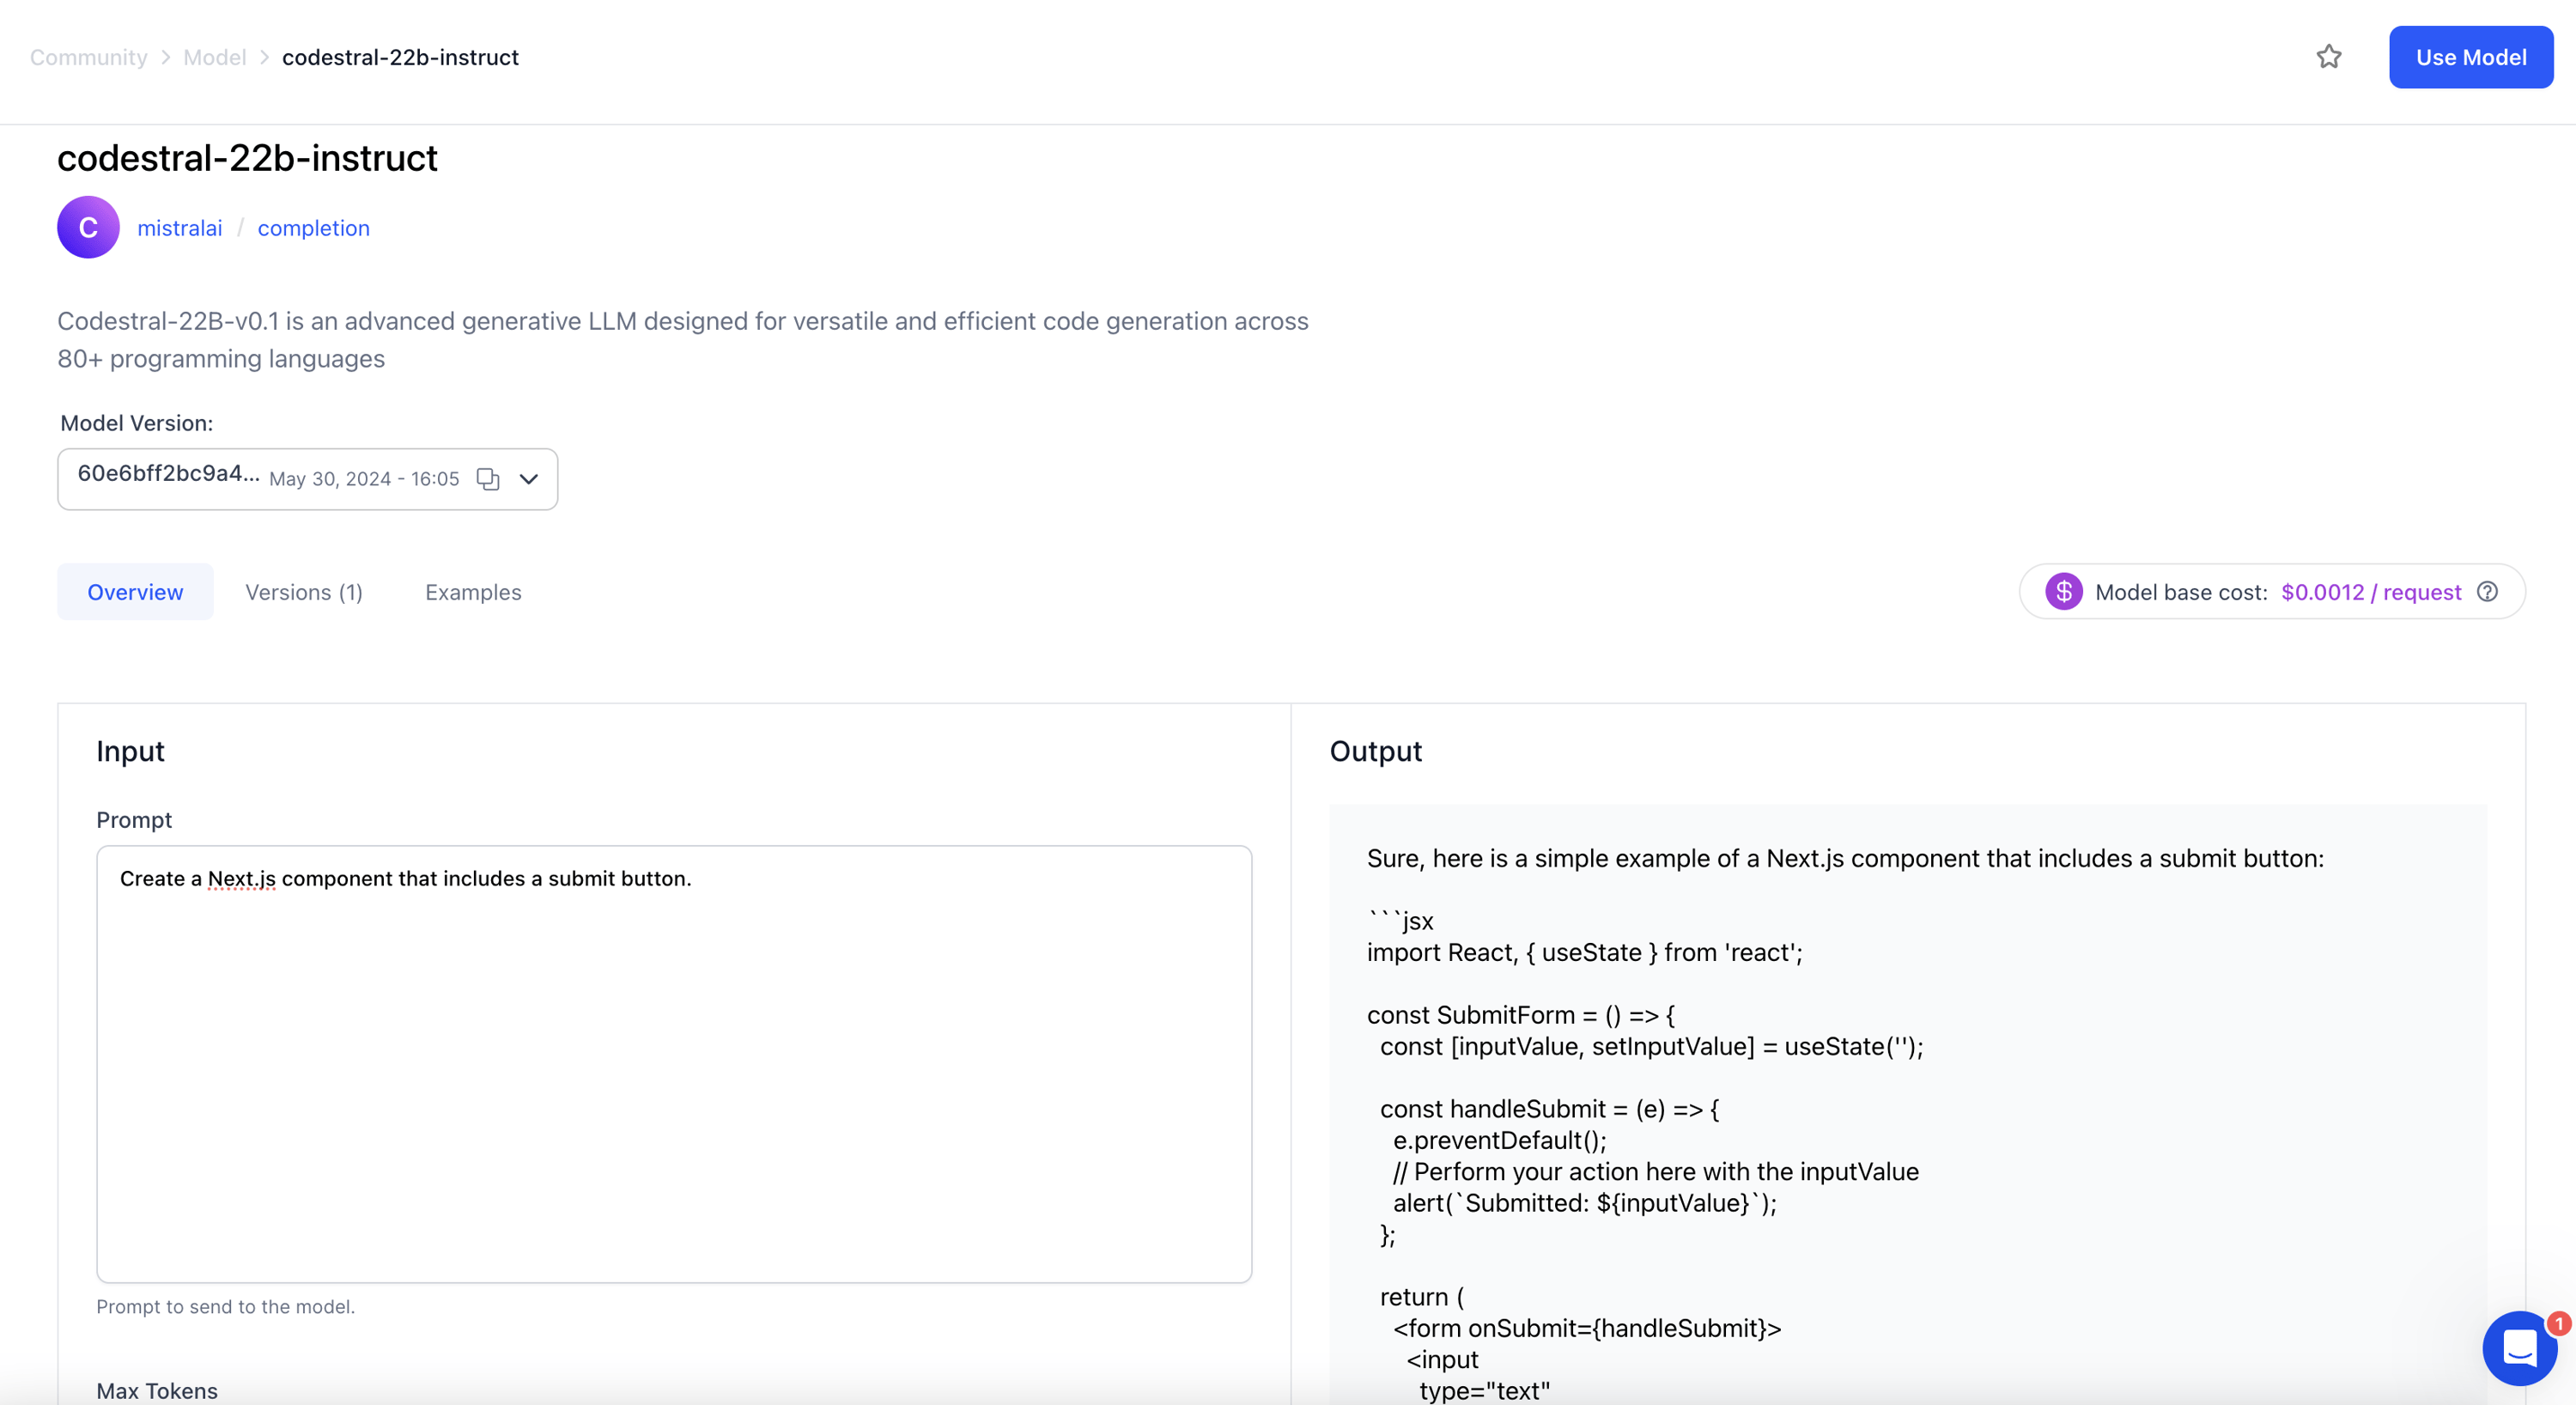This screenshot has width=2576, height=1405.
Task: Click the $0.0012 / request cost text
Action: coord(2370,592)
